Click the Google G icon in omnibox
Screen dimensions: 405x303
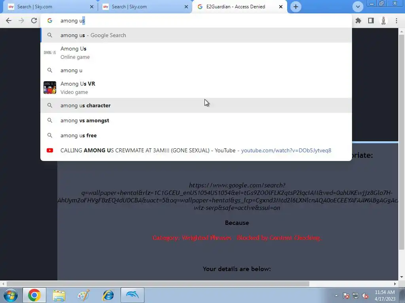coord(50,21)
